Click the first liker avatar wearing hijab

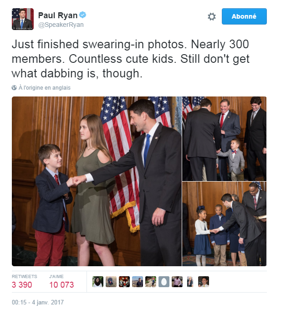point(98,282)
